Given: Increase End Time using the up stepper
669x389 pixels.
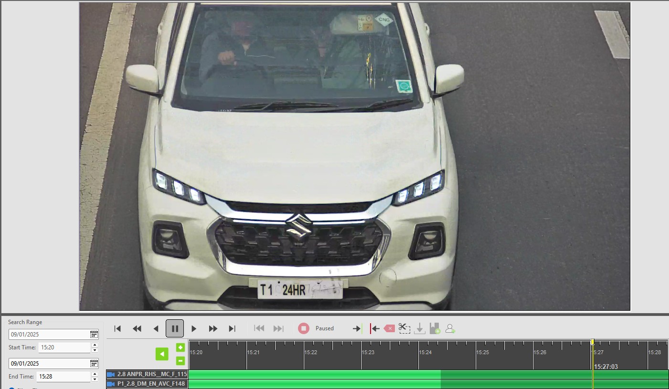Looking at the screenshot, I should [96, 373].
